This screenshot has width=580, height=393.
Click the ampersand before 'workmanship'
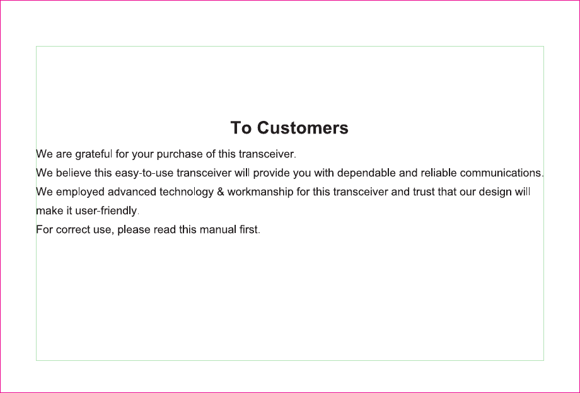[x=221, y=191]
